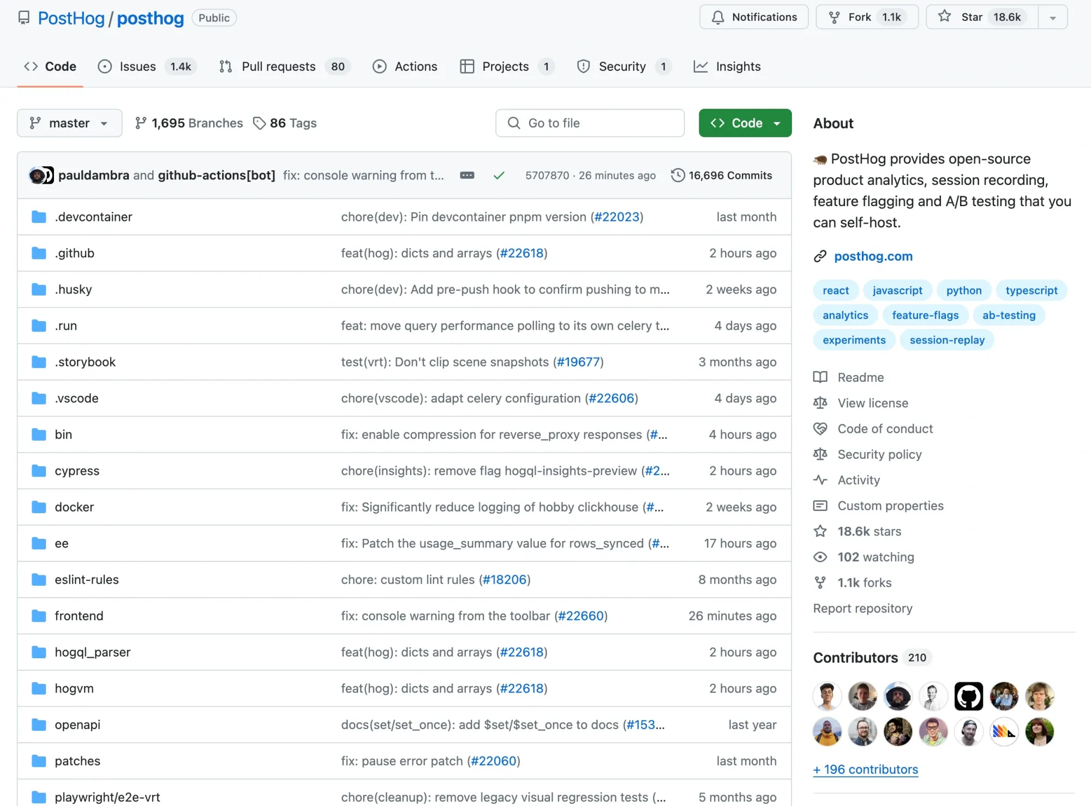This screenshot has height=806, width=1091.
Task: Click the Notifications bell button
Action: coord(754,17)
